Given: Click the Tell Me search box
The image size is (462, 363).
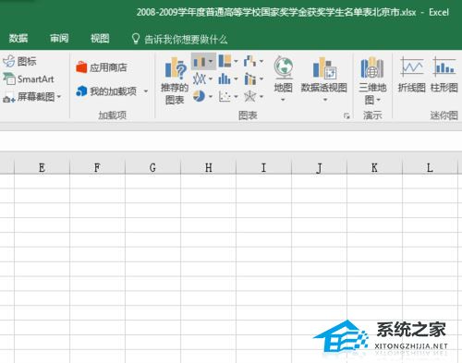Looking at the screenshot, I should [179, 39].
